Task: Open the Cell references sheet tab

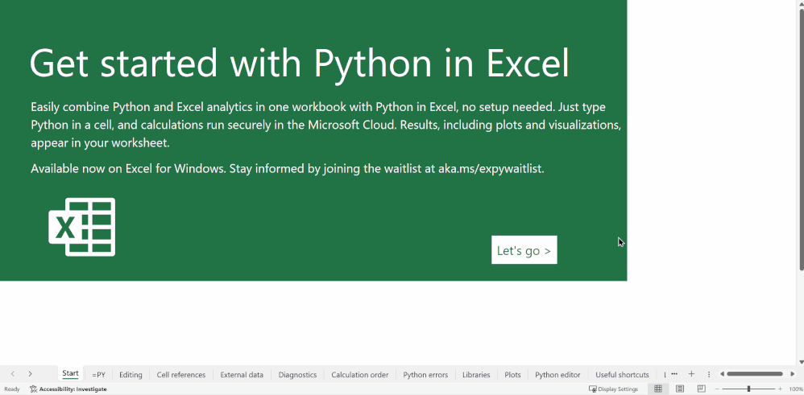Action: pyautogui.click(x=181, y=375)
